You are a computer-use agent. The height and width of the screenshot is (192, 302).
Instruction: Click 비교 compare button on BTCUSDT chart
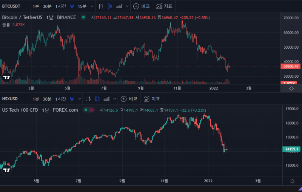141,6
